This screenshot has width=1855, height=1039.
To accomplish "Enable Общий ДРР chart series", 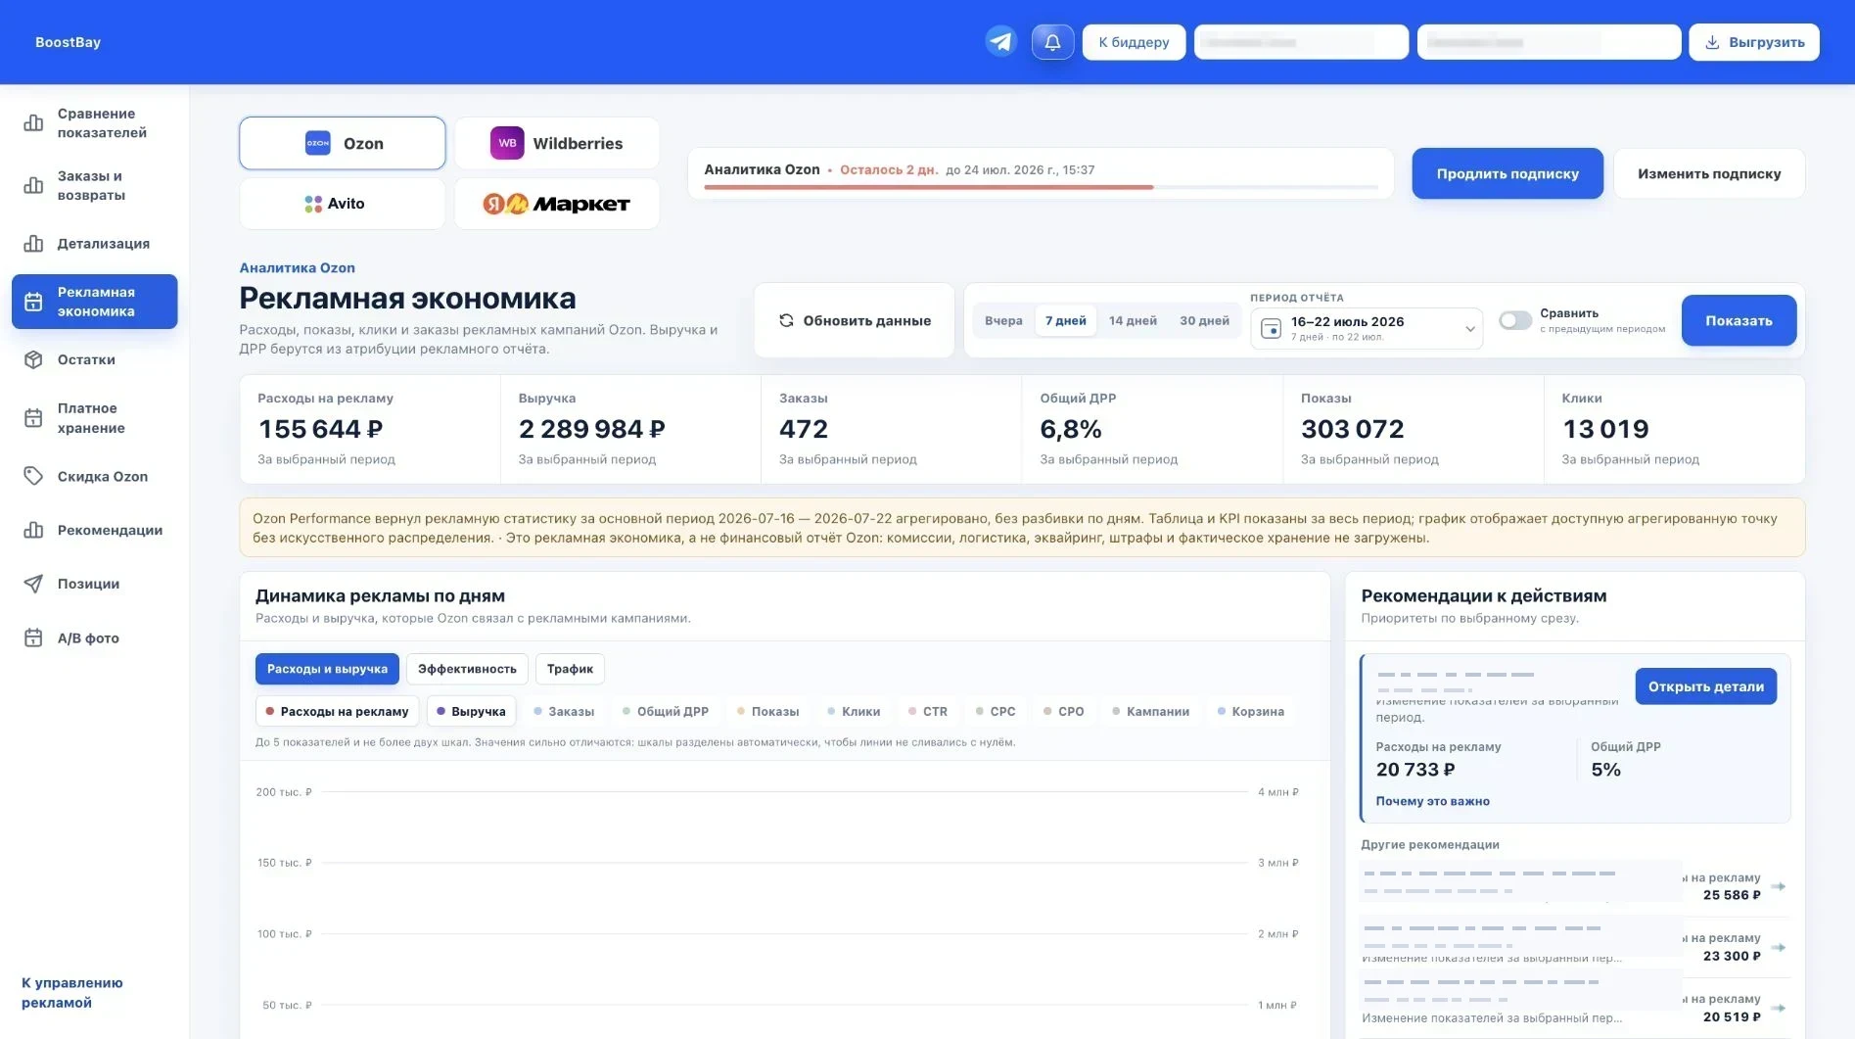I will (666, 711).
